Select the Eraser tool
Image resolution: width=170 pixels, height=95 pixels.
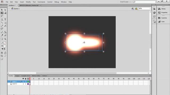coord(5,35)
